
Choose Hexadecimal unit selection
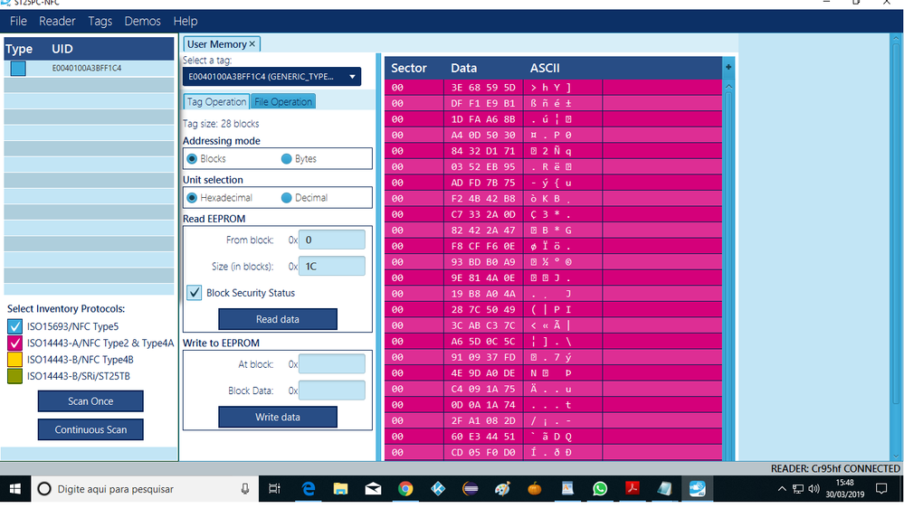coord(192,198)
